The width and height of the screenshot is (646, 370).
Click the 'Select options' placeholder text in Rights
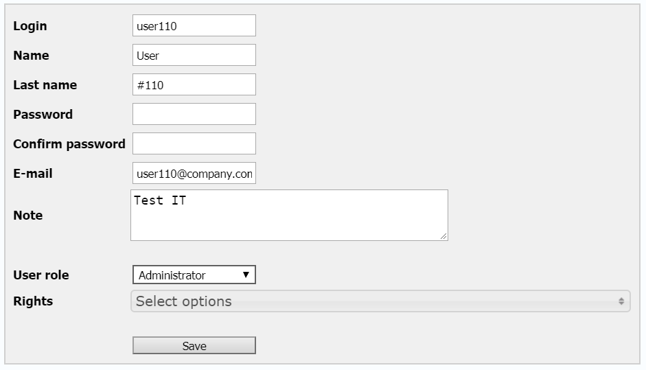pos(184,301)
